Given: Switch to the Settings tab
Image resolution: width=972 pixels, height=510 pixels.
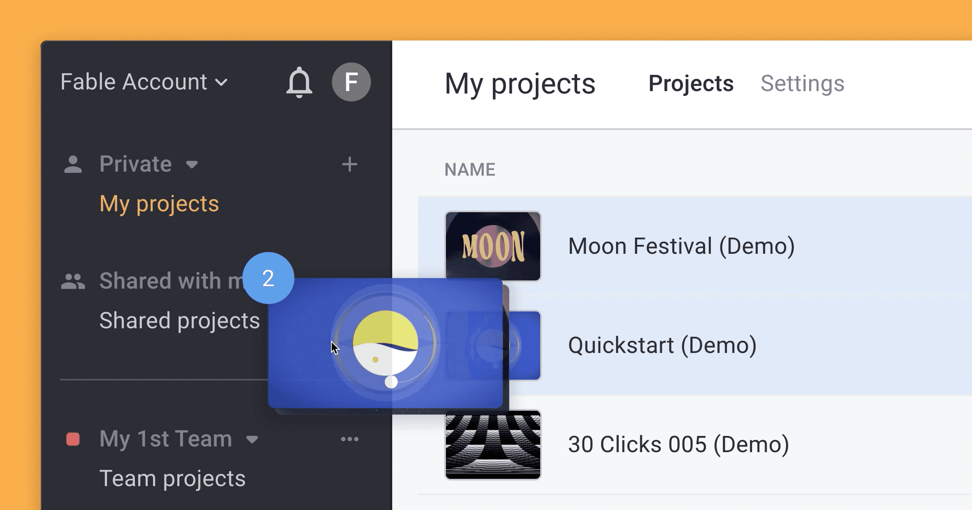Looking at the screenshot, I should [802, 83].
